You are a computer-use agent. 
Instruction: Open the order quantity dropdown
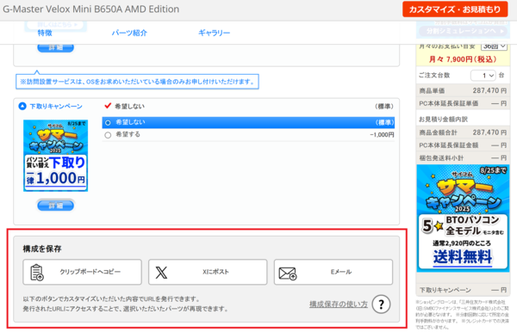pyautogui.click(x=483, y=76)
